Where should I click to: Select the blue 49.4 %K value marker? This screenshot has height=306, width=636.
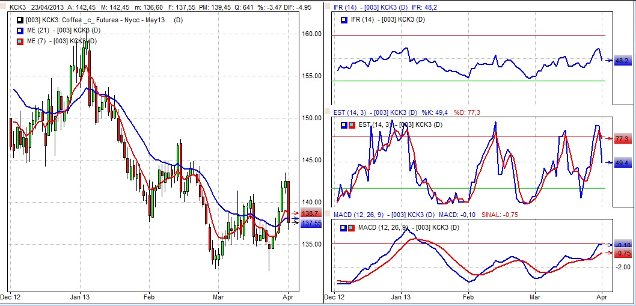[622, 163]
